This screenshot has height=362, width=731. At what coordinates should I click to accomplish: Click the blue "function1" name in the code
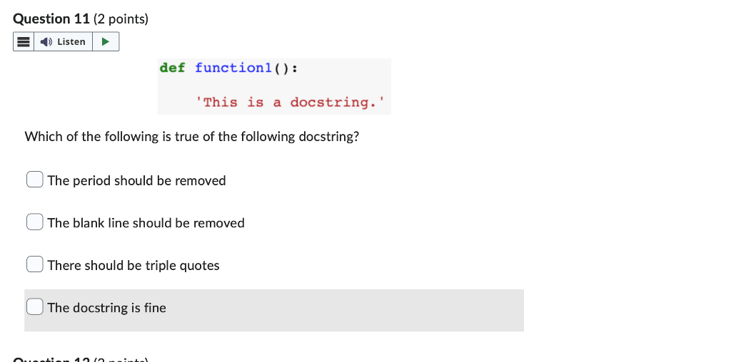(233, 68)
